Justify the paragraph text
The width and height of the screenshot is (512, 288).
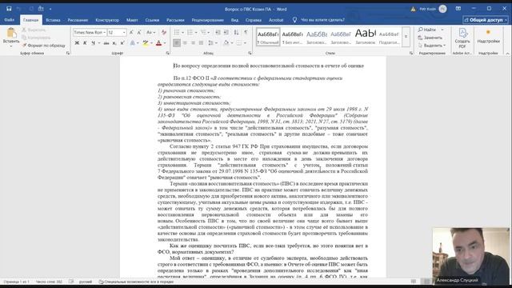(x=201, y=43)
